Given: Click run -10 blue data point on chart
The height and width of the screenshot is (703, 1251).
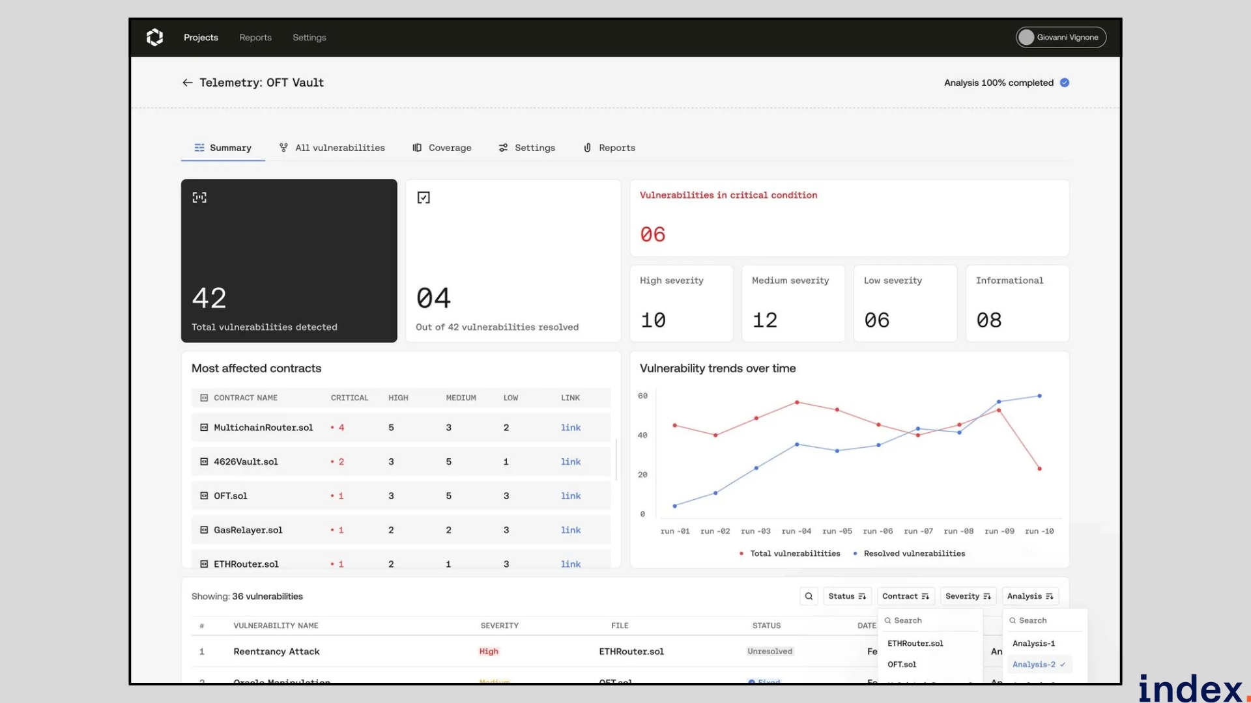Looking at the screenshot, I should point(1039,396).
